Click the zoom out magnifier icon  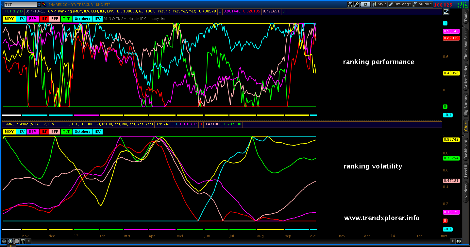point(16,241)
